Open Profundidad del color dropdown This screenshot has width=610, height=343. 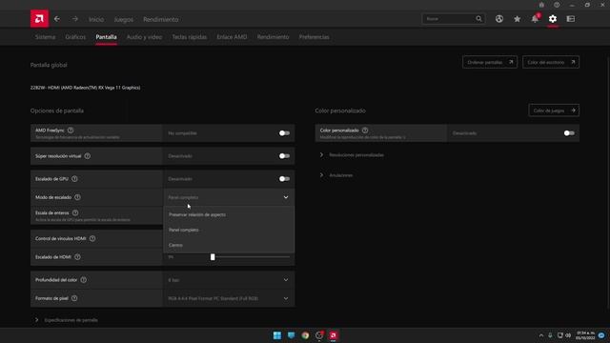click(229, 280)
